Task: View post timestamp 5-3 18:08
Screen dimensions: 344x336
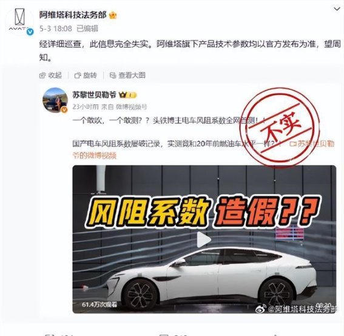Action: coord(56,29)
